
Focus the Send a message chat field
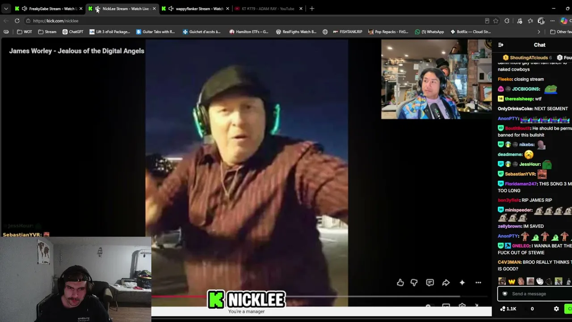pos(535,294)
